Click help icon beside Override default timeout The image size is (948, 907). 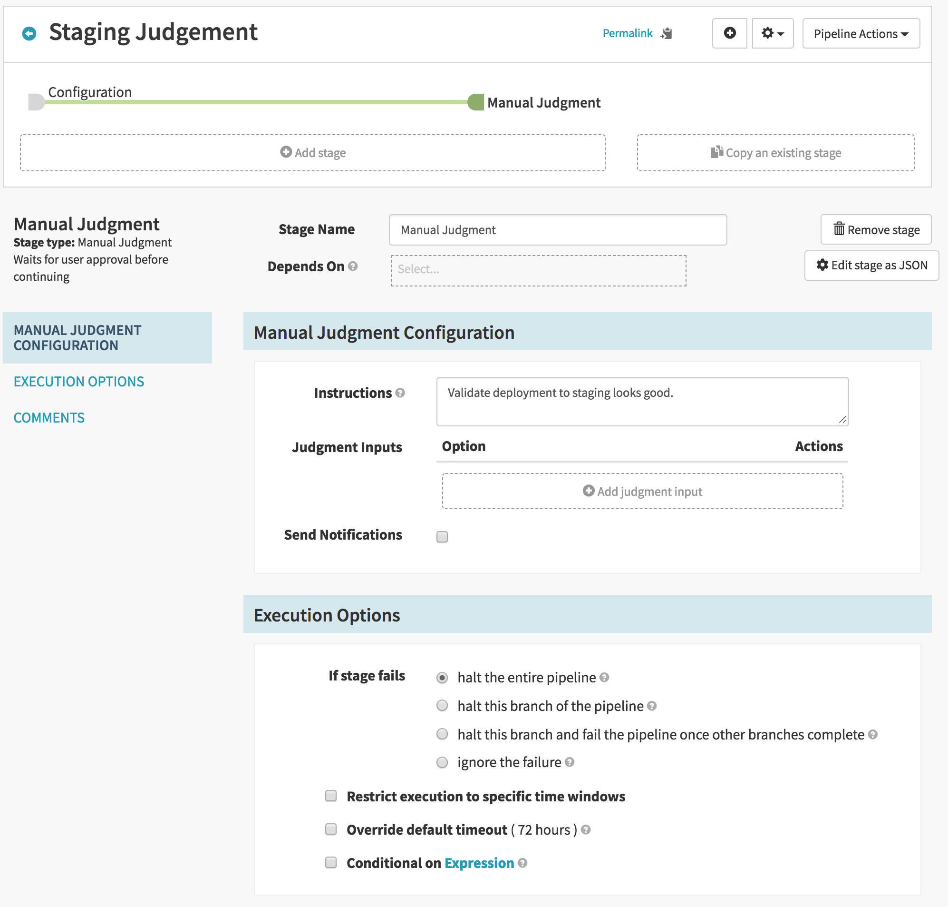[x=586, y=830]
